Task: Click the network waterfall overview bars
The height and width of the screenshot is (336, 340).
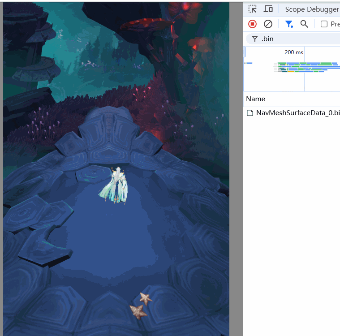Action: 307,67
